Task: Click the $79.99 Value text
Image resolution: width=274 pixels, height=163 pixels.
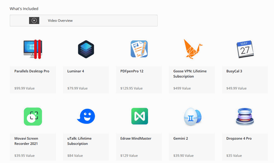Action: (x=77, y=88)
